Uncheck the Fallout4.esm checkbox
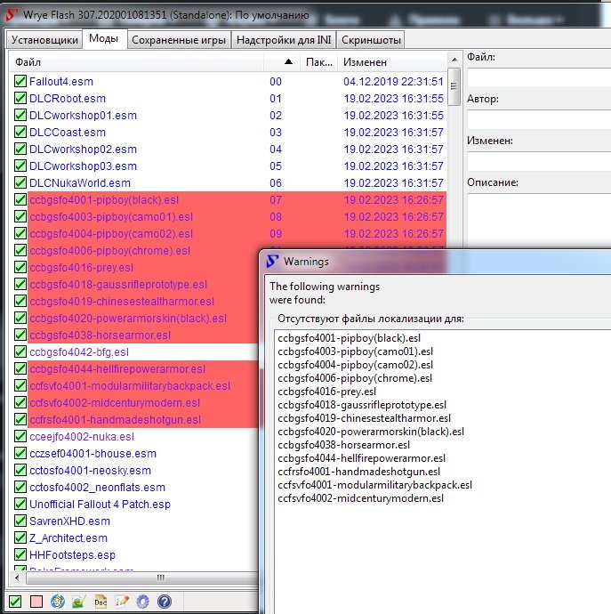This screenshot has width=611, height=614. [x=20, y=82]
